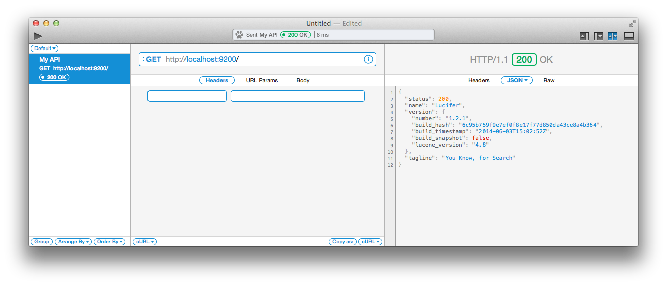
Task: Show request-only layout icon in toolbar
Action: click(584, 36)
